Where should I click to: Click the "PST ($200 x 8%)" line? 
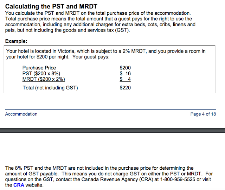[x=41, y=73]
